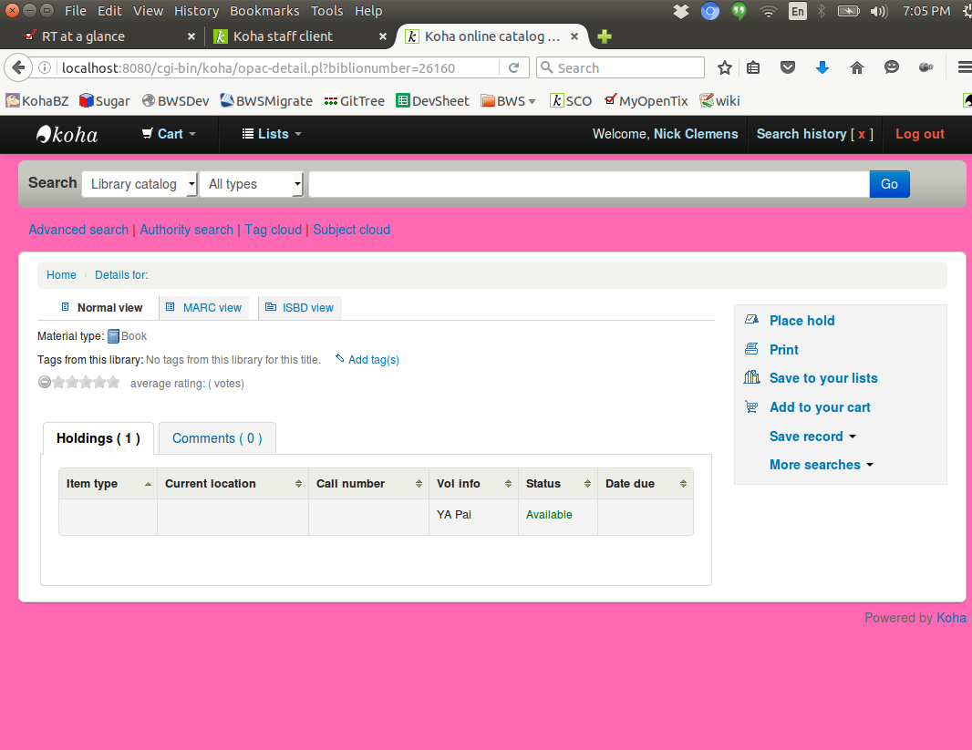Click the Print icon in sidebar
The height and width of the screenshot is (750, 972).
[751, 349]
